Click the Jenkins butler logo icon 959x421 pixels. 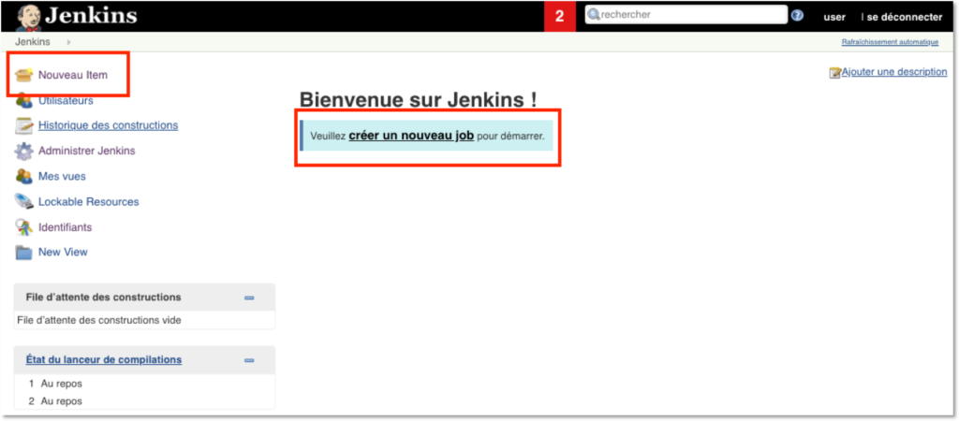(x=27, y=17)
